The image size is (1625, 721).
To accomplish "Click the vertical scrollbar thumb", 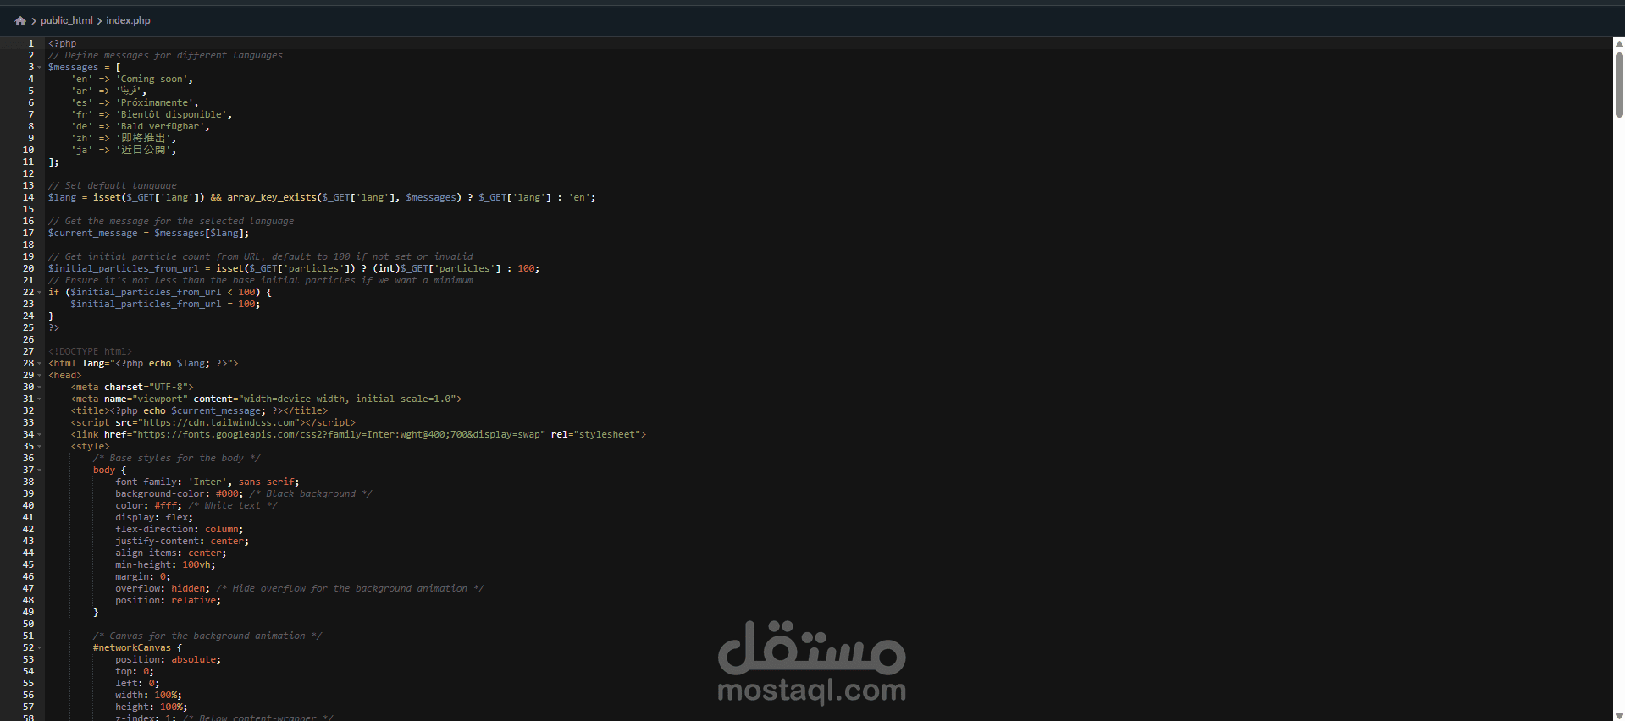I will click(1619, 85).
